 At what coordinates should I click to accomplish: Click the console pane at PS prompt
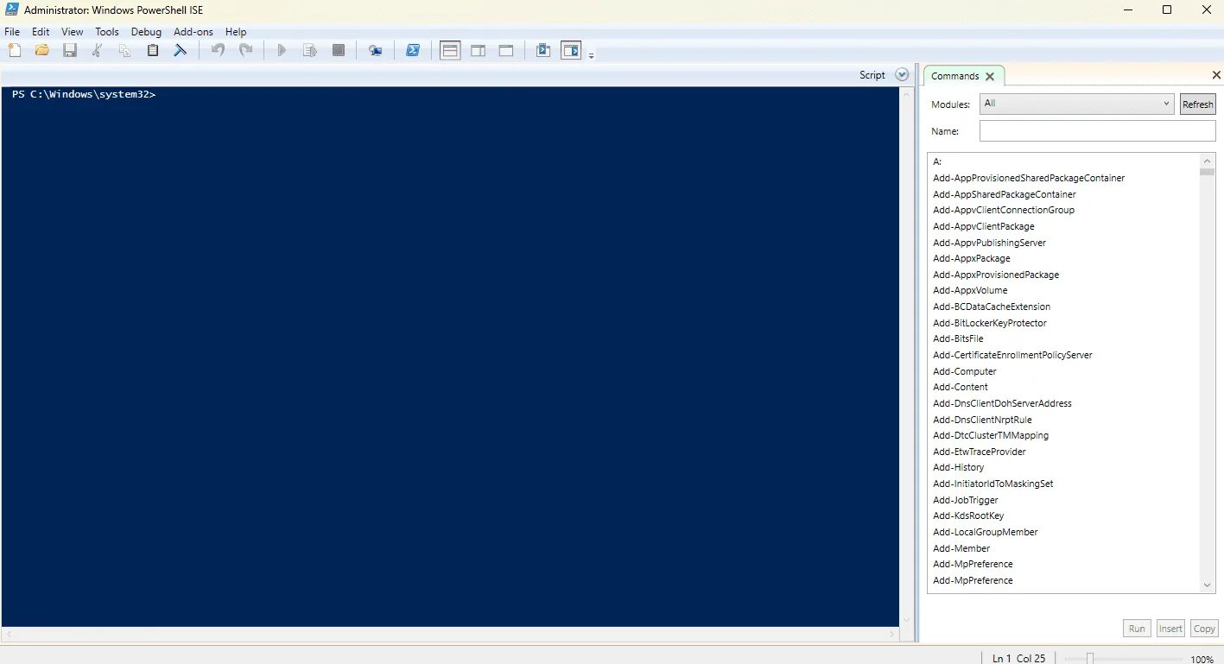click(x=84, y=94)
